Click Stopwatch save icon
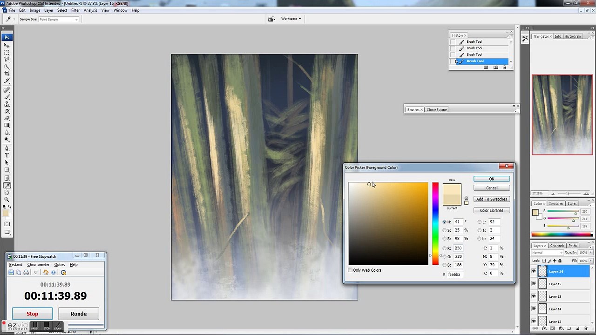Image resolution: width=596 pixels, height=335 pixels. click(11, 272)
